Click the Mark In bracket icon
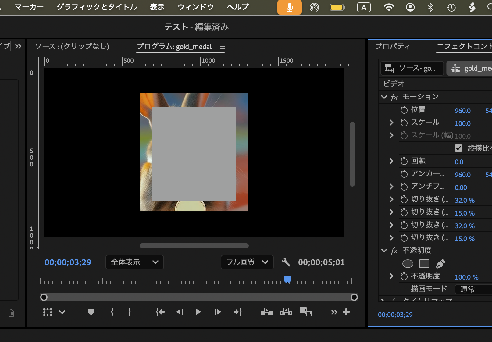 click(112, 312)
